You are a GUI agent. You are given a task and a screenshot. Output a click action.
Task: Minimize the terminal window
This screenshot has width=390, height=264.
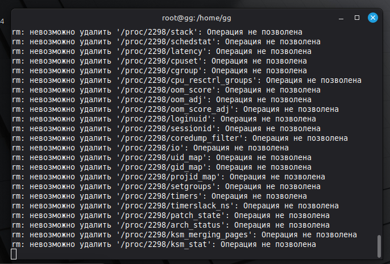coord(341,19)
